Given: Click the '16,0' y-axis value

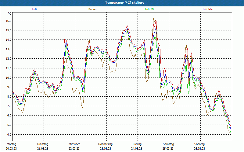Looking at the screenshot, I should click(x=9, y=21).
